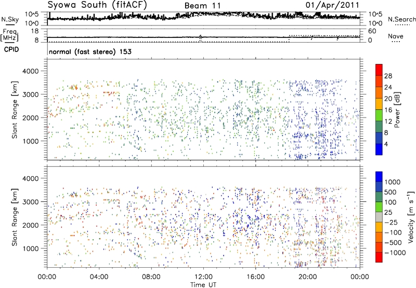This screenshot has height=288, width=416.
Task: Click 'Slant Range [km]' label of power panel
Action: (15, 110)
